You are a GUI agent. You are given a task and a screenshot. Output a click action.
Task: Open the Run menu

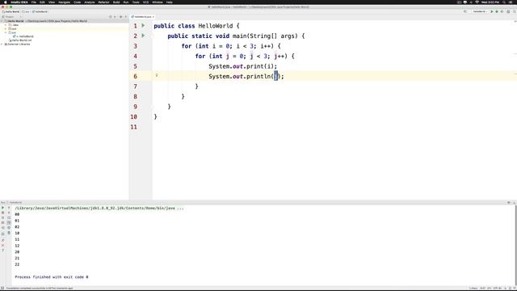(126, 2)
